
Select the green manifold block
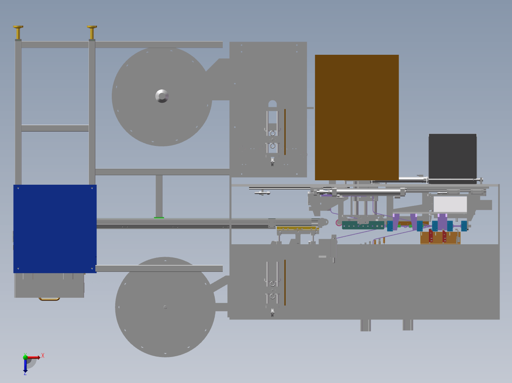(x=363, y=225)
